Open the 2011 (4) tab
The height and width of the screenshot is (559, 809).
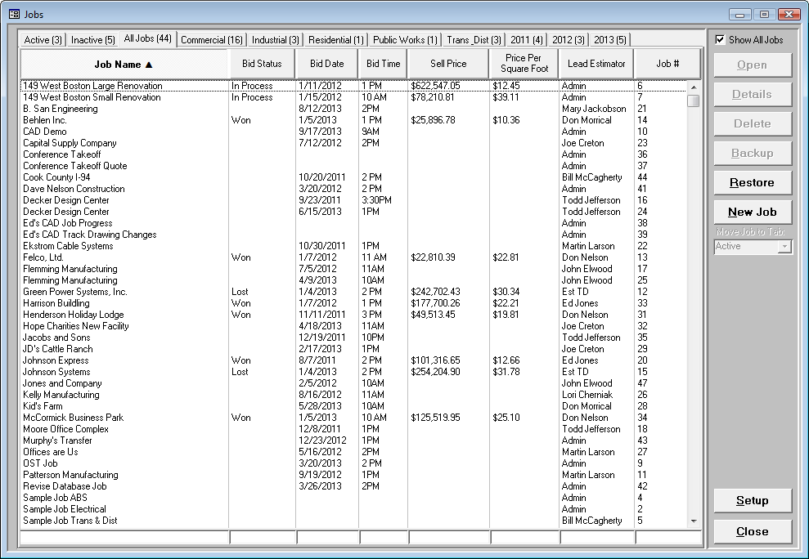click(x=527, y=40)
